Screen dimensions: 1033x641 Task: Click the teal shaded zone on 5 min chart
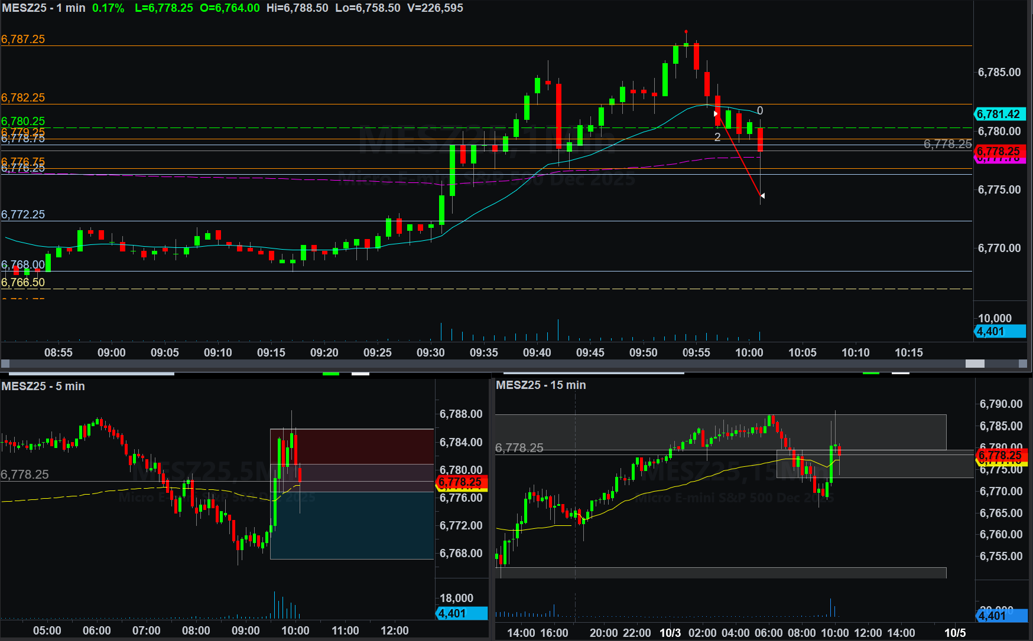click(x=352, y=525)
